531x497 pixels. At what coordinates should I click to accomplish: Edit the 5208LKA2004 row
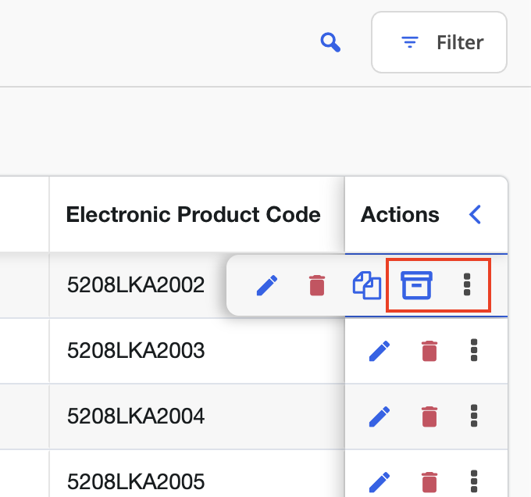click(380, 417)
